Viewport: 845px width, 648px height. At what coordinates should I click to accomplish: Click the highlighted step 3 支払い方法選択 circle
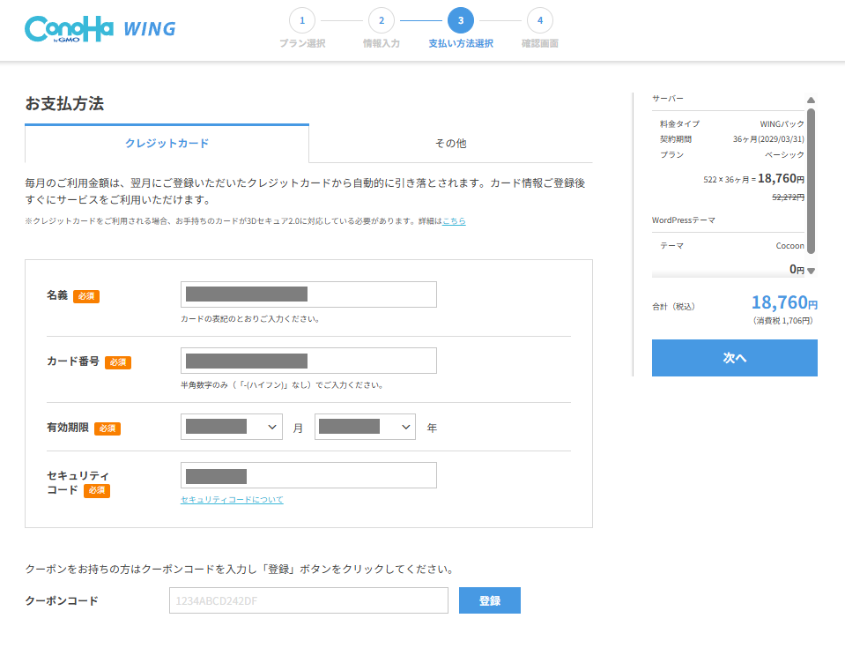click(x=460, y=19)
